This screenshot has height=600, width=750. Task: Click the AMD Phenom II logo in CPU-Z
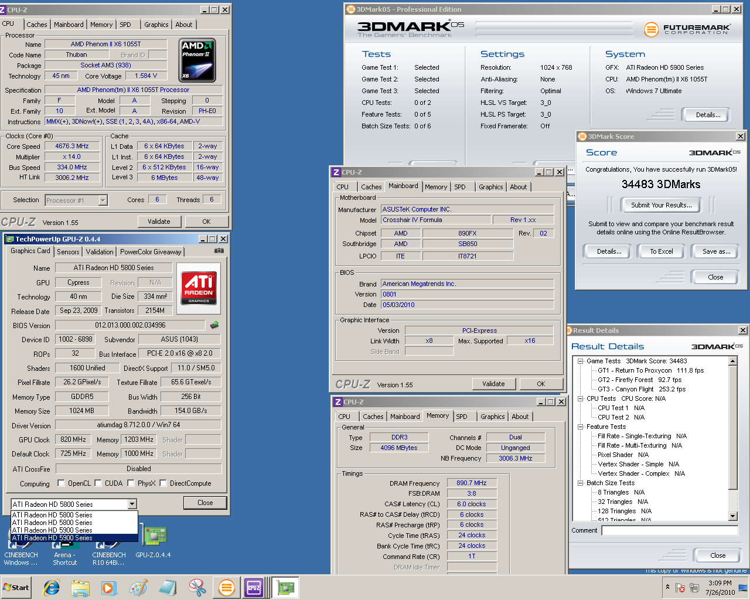tap(197, 60)
